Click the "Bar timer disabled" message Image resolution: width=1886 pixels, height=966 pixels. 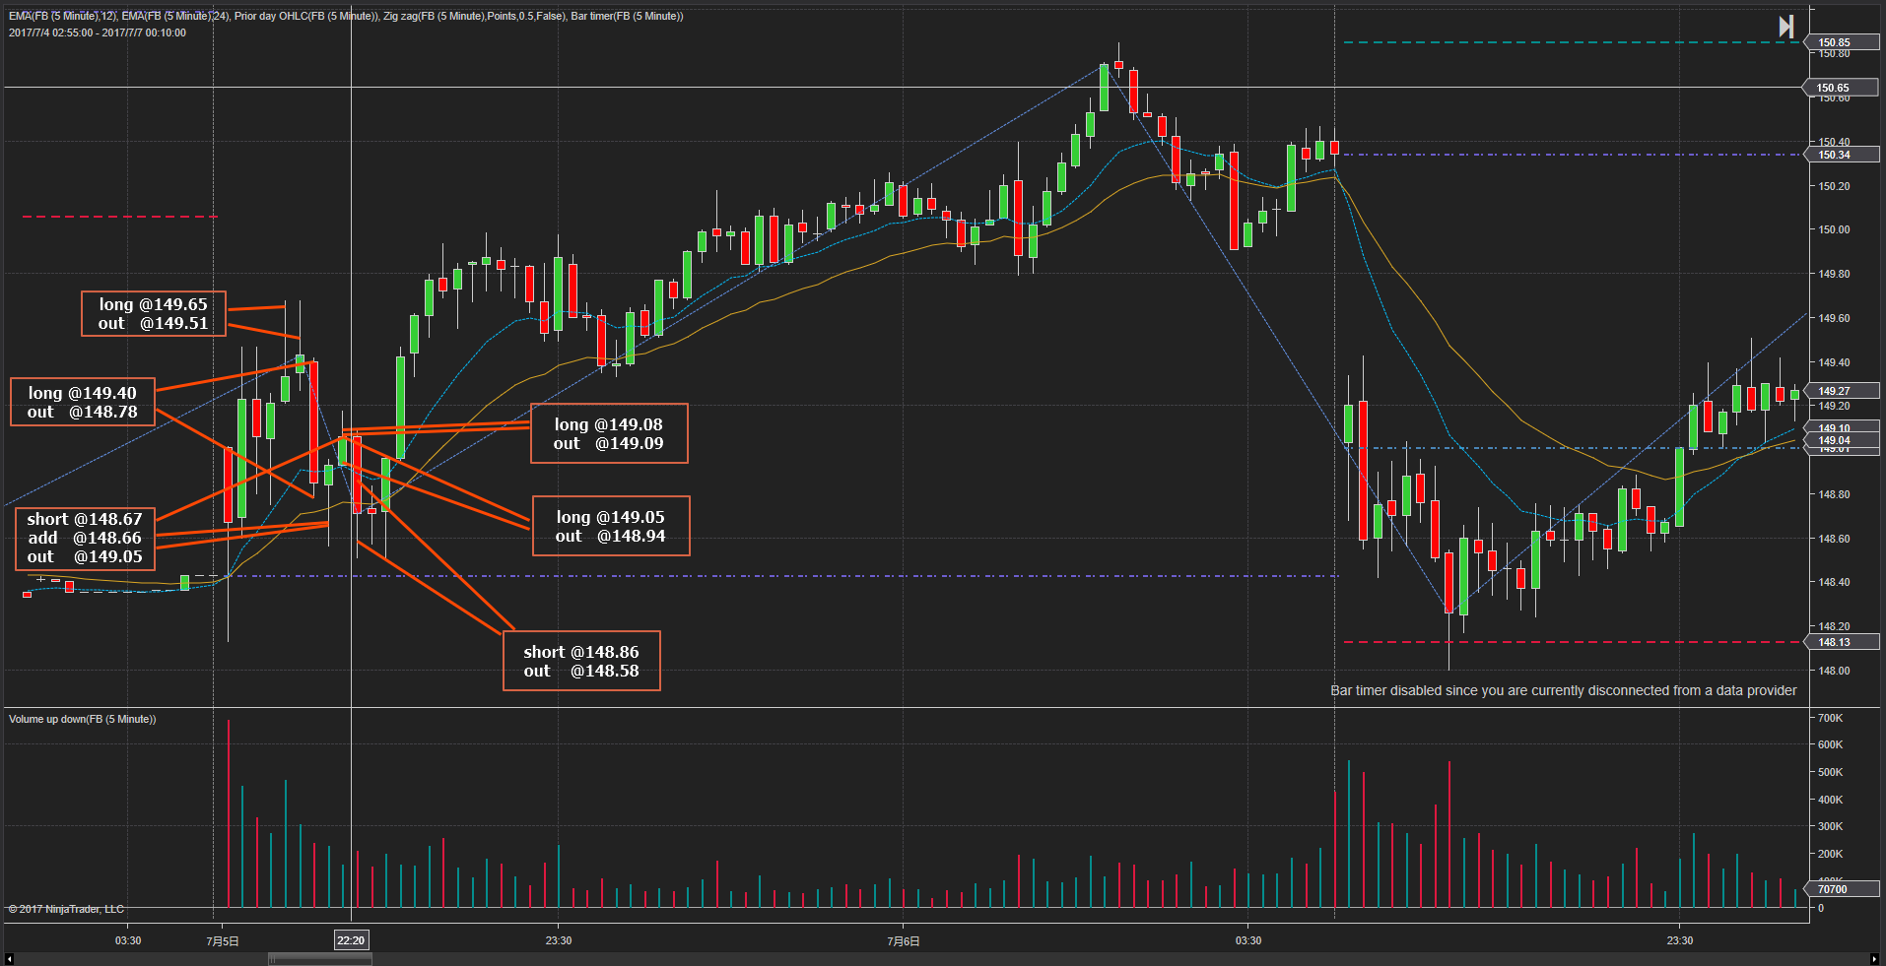[x=1563, y=690]
